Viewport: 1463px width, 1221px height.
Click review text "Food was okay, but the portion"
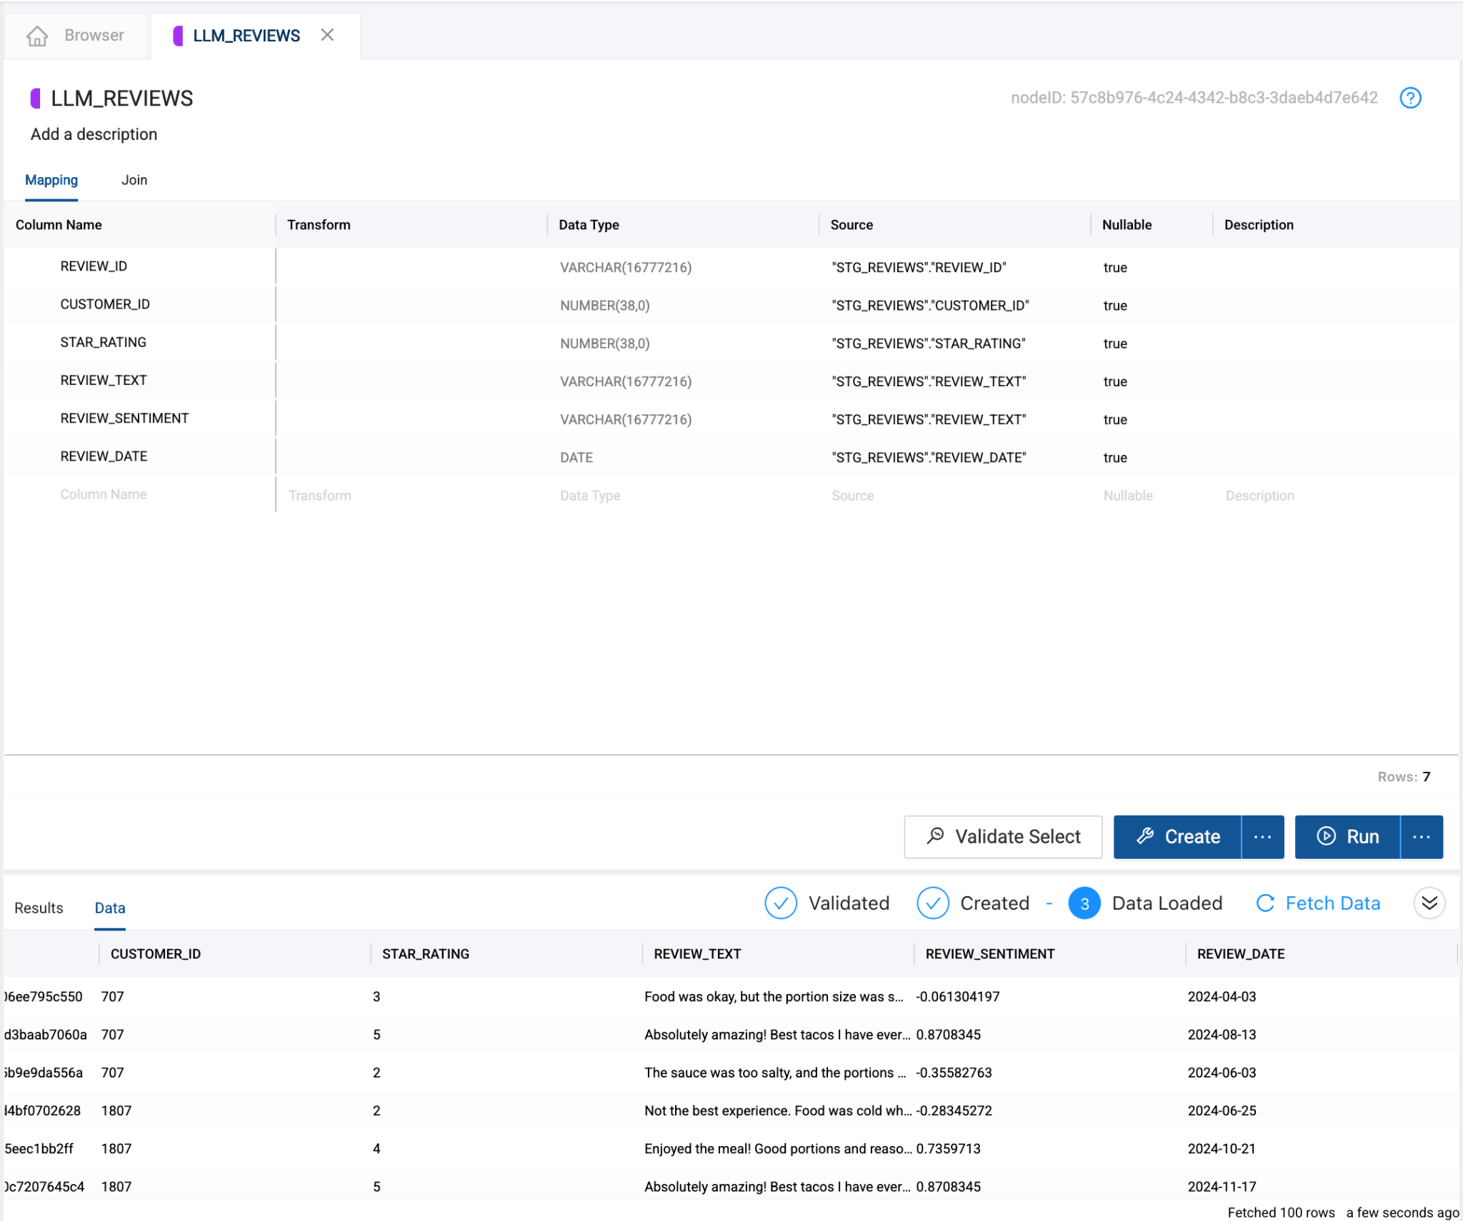point(774,997)
